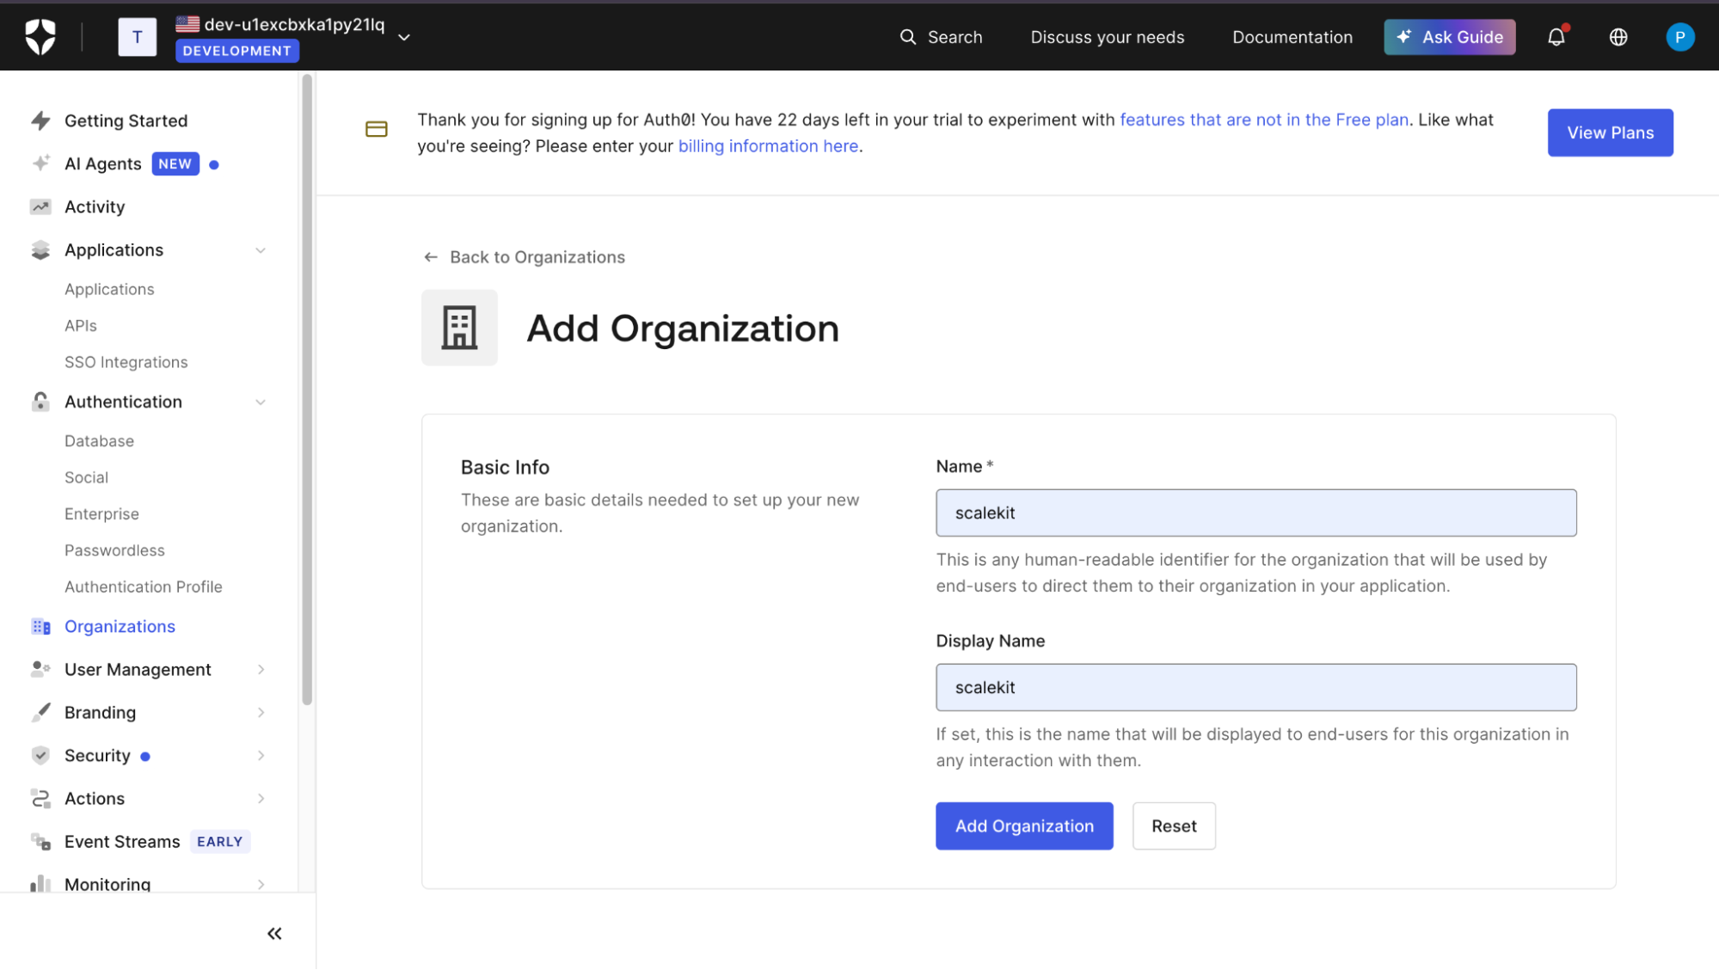
Task: Expand the Branding section
Action: click(261, 713)
